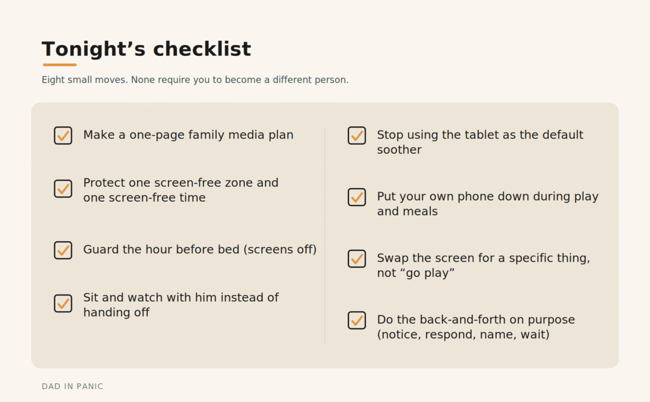Toggle the Sit and watch with him checkbox
The image size is (650, 402).
(x=63, y=303)
